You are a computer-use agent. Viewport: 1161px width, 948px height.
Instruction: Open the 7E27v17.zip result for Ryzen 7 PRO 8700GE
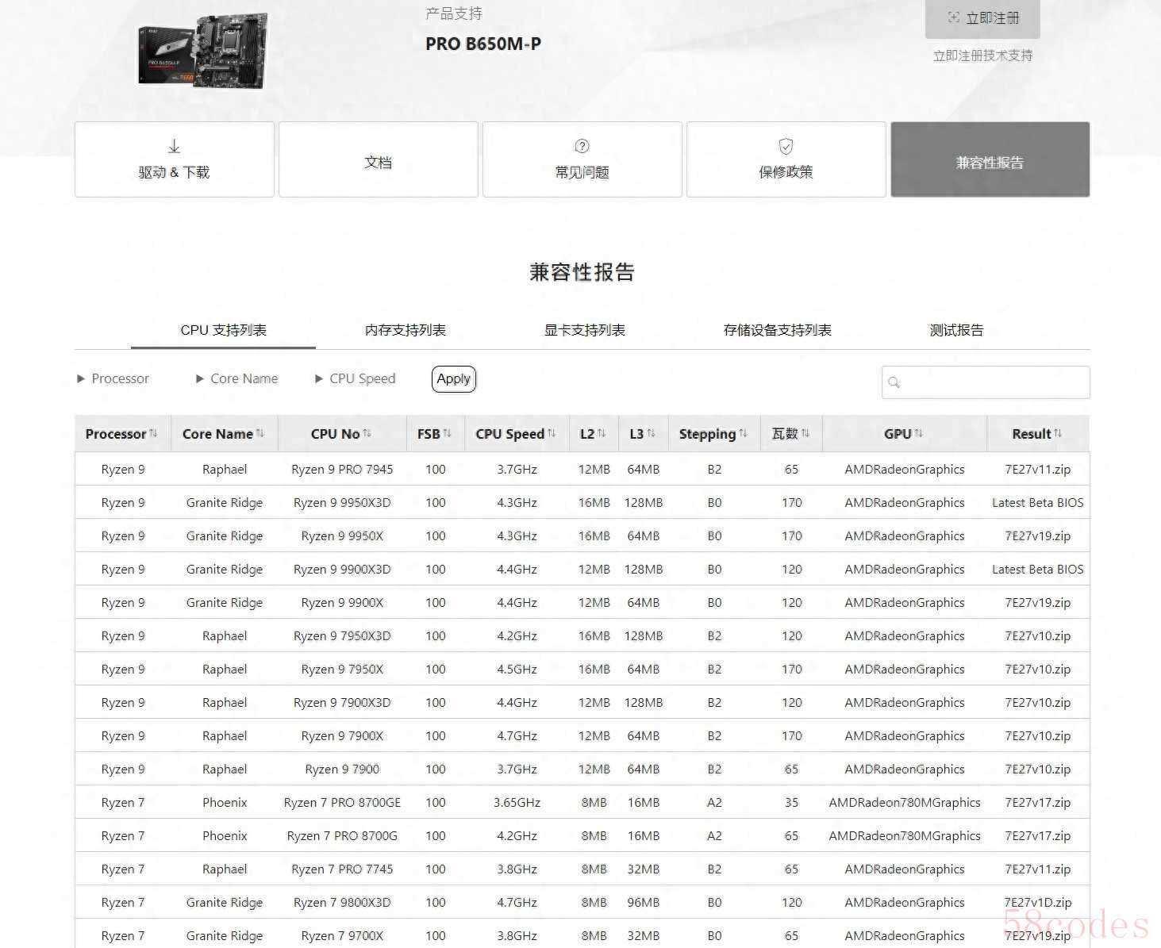coord(1037,802)
